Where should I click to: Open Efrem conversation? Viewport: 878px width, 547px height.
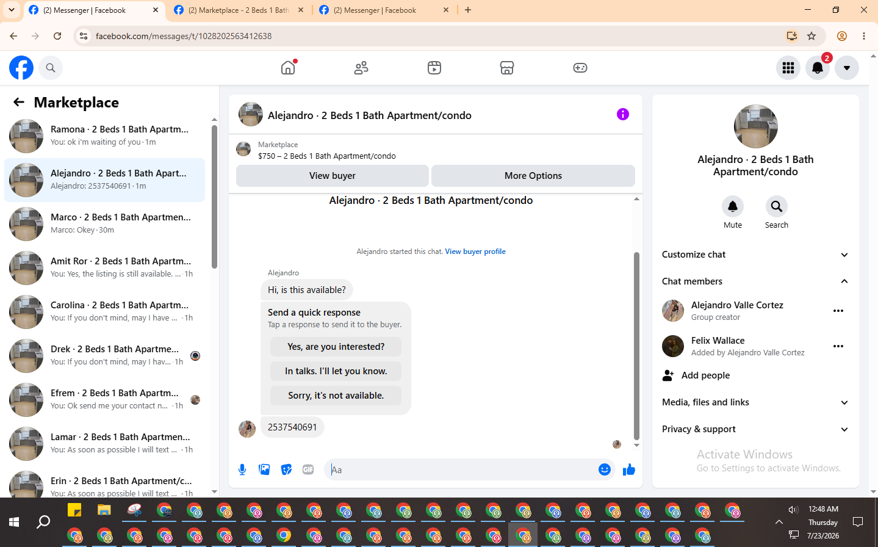pos(104,399)
